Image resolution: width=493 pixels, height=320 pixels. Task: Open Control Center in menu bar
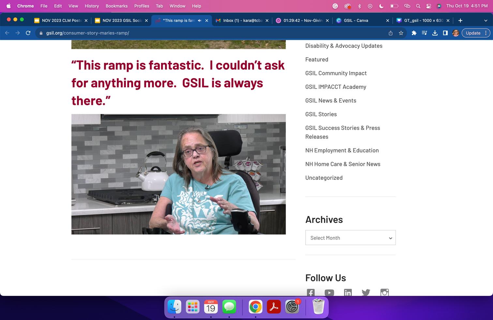click(x=429, y=6)
